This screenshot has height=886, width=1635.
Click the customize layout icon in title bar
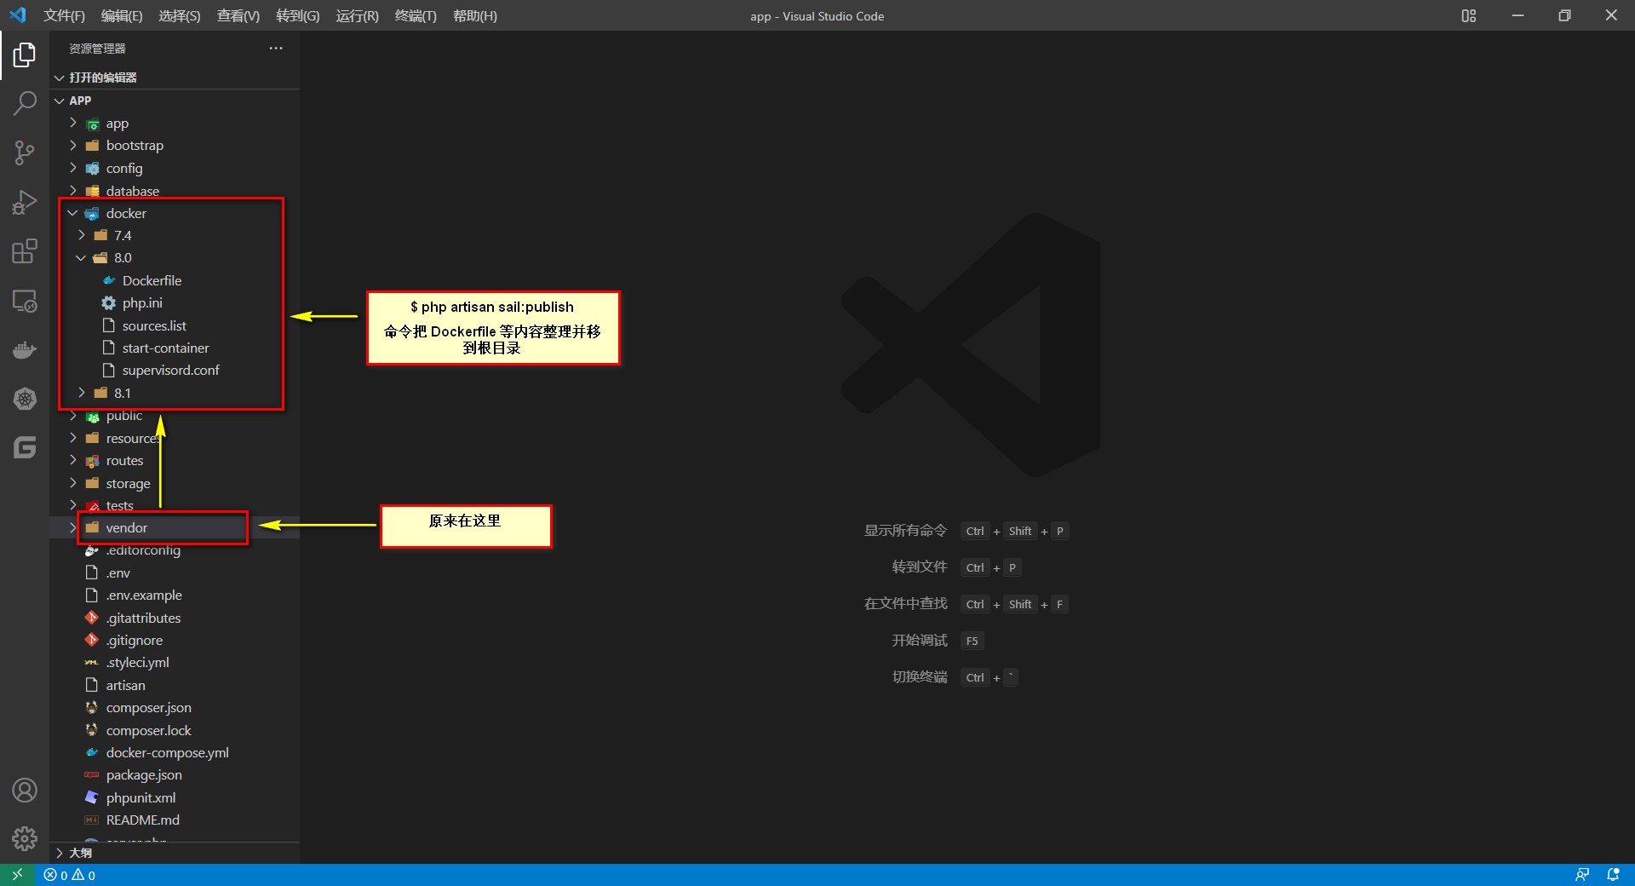[1469, 15]
